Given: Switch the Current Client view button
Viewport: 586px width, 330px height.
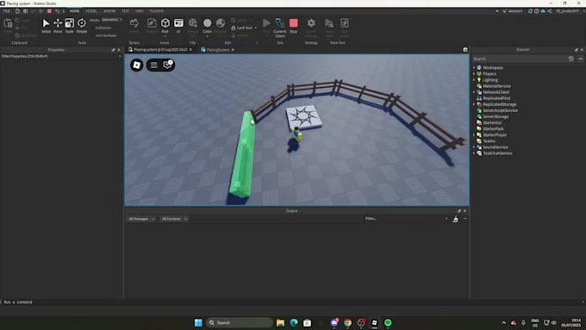Looking at the screenshot, I should (280, 28).
